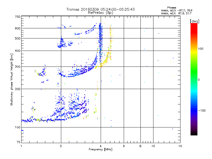Click the x-axis tick label 4

(101, 146)
